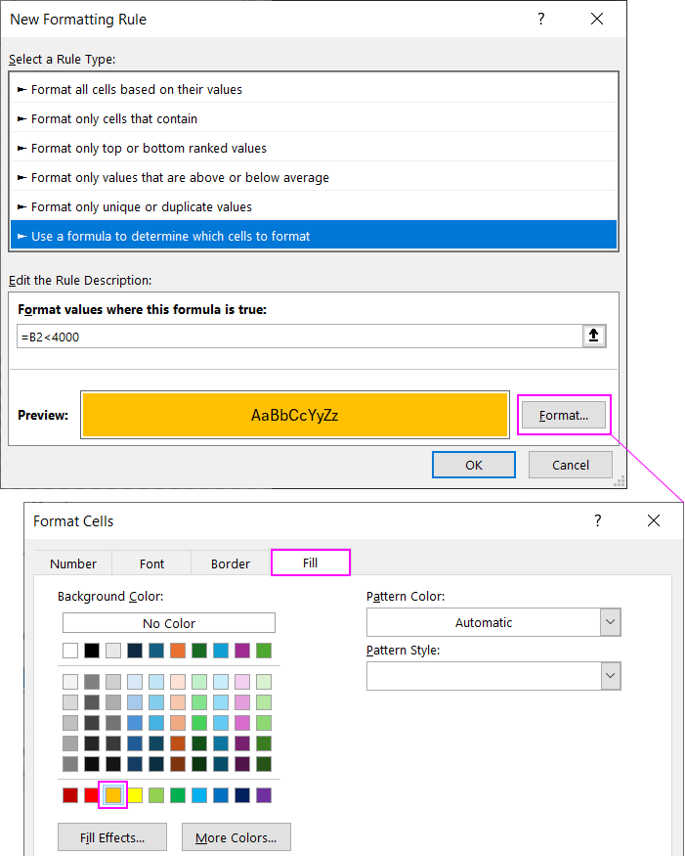Select 'Format only cells that contain' rule type
685x856 pixels.
pyautogui.click(x=314, y=118)
